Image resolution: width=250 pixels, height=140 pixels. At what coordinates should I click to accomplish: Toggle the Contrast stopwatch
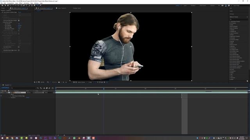coord(6,25)
